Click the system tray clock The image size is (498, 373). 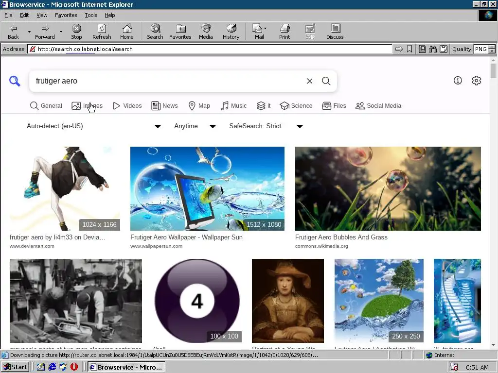(477, 367)
